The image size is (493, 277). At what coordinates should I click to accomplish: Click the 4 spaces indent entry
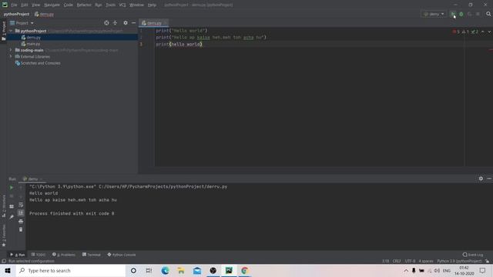[x=426, y=262]
